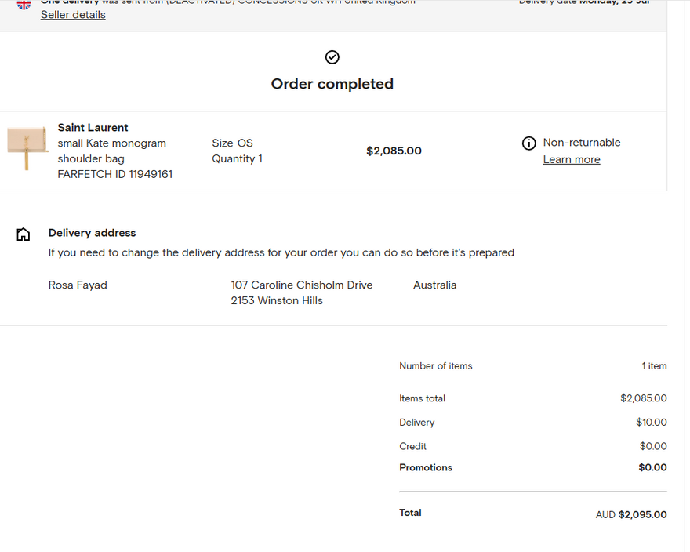Image resolution: width=690 pixels, height=552 pixels.
Task: Click the Total label
Action: click(x=410, y=513)
